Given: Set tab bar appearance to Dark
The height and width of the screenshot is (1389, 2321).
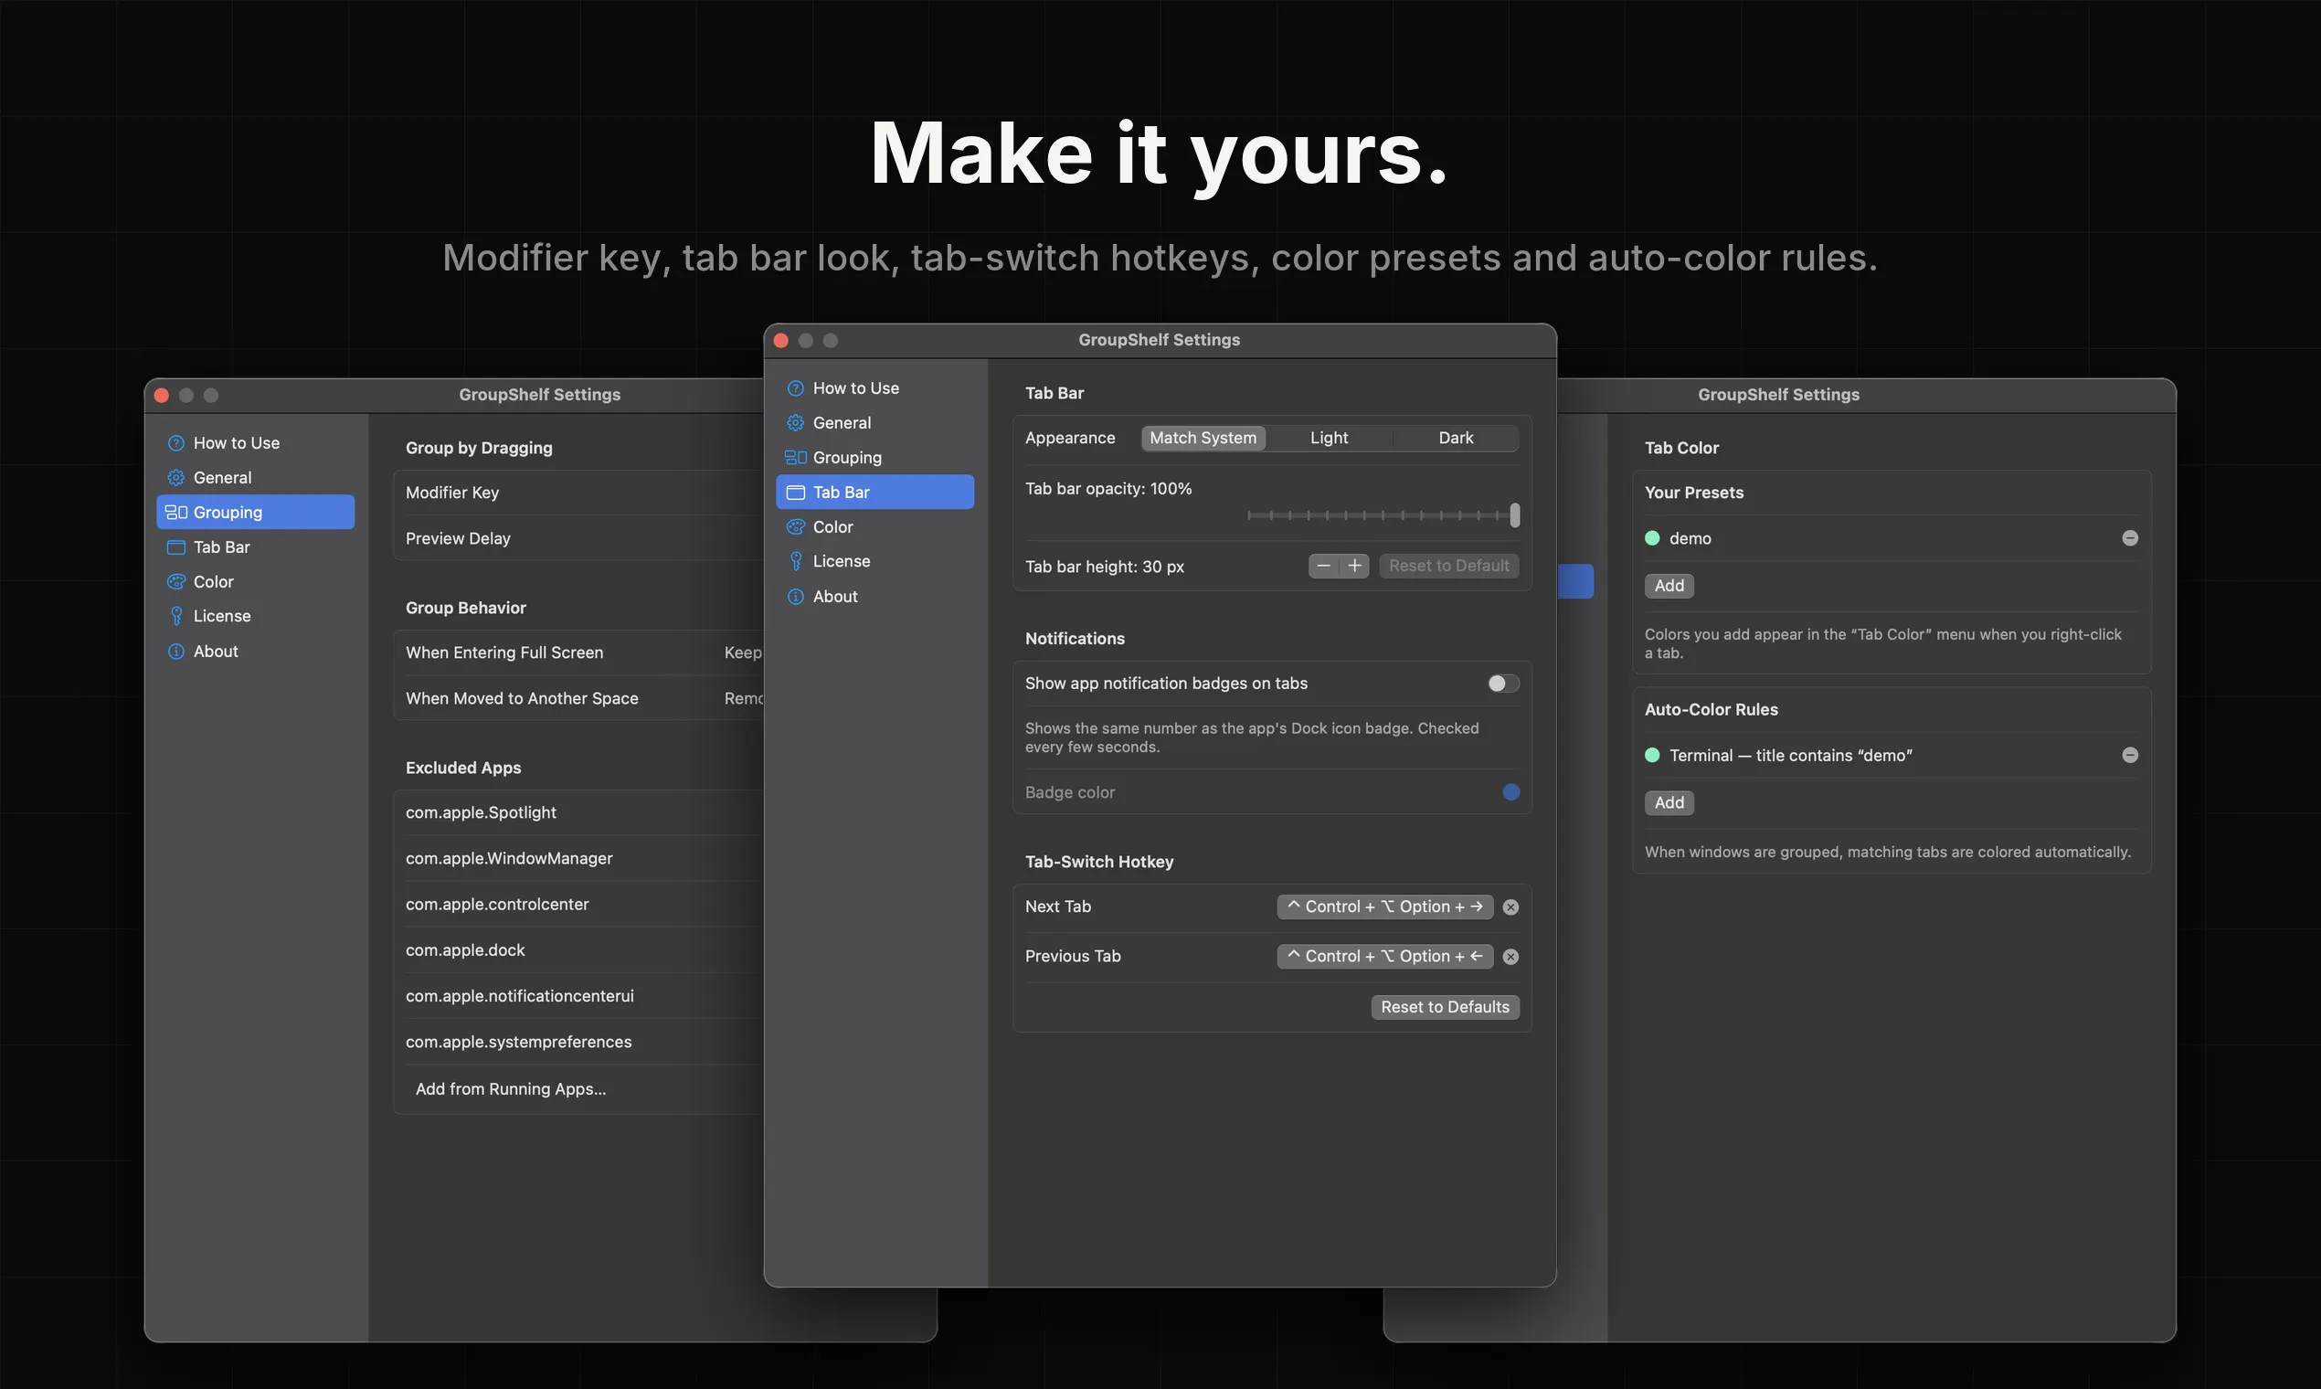Looking at the screenshot, I should (1456, 438).
